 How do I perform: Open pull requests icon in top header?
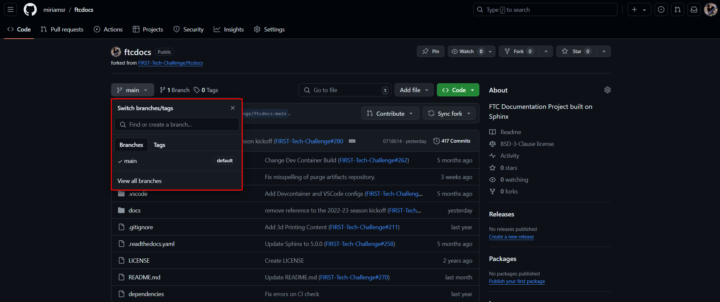tap(677, 10)
